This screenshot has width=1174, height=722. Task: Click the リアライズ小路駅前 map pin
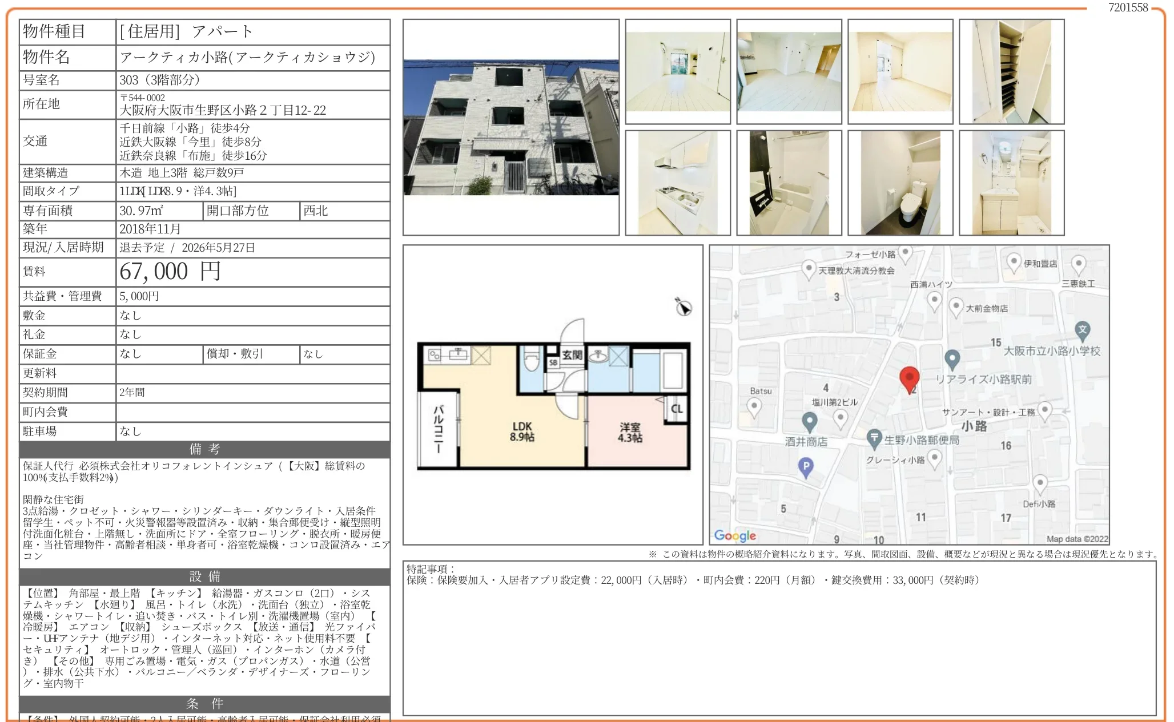pos(951,359)
